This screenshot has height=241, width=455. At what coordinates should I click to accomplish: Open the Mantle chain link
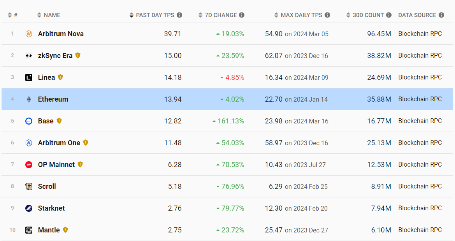[49, 230]
